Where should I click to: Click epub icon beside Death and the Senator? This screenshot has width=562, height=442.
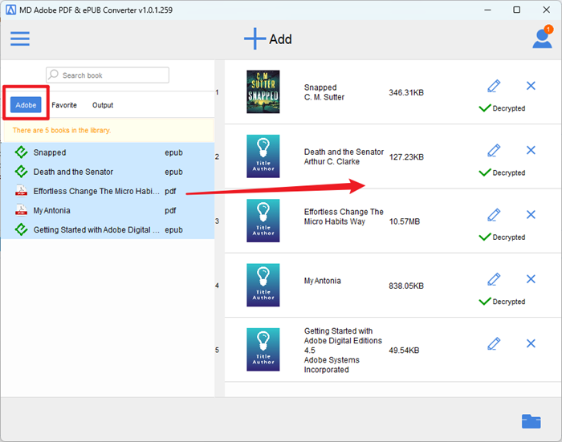[21, 172]
